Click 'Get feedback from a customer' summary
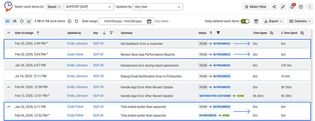This screenshot has width=315, height=121. tap(142, 44)
